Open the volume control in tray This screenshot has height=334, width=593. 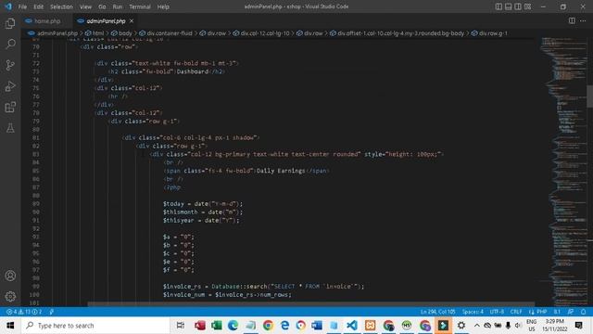tap(518, 326)
